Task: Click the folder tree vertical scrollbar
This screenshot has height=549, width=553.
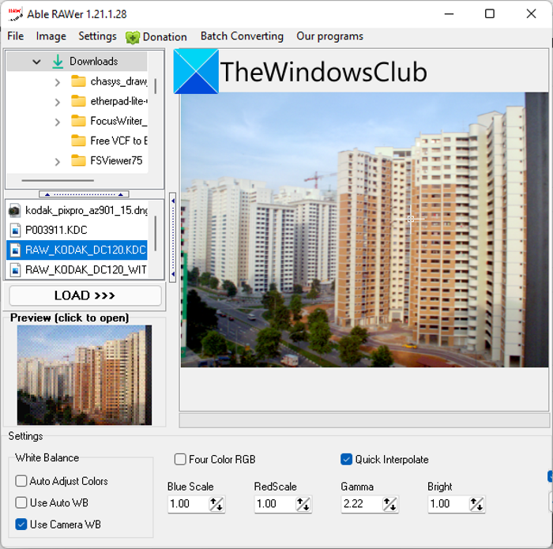Action: [x=155, y=86]
